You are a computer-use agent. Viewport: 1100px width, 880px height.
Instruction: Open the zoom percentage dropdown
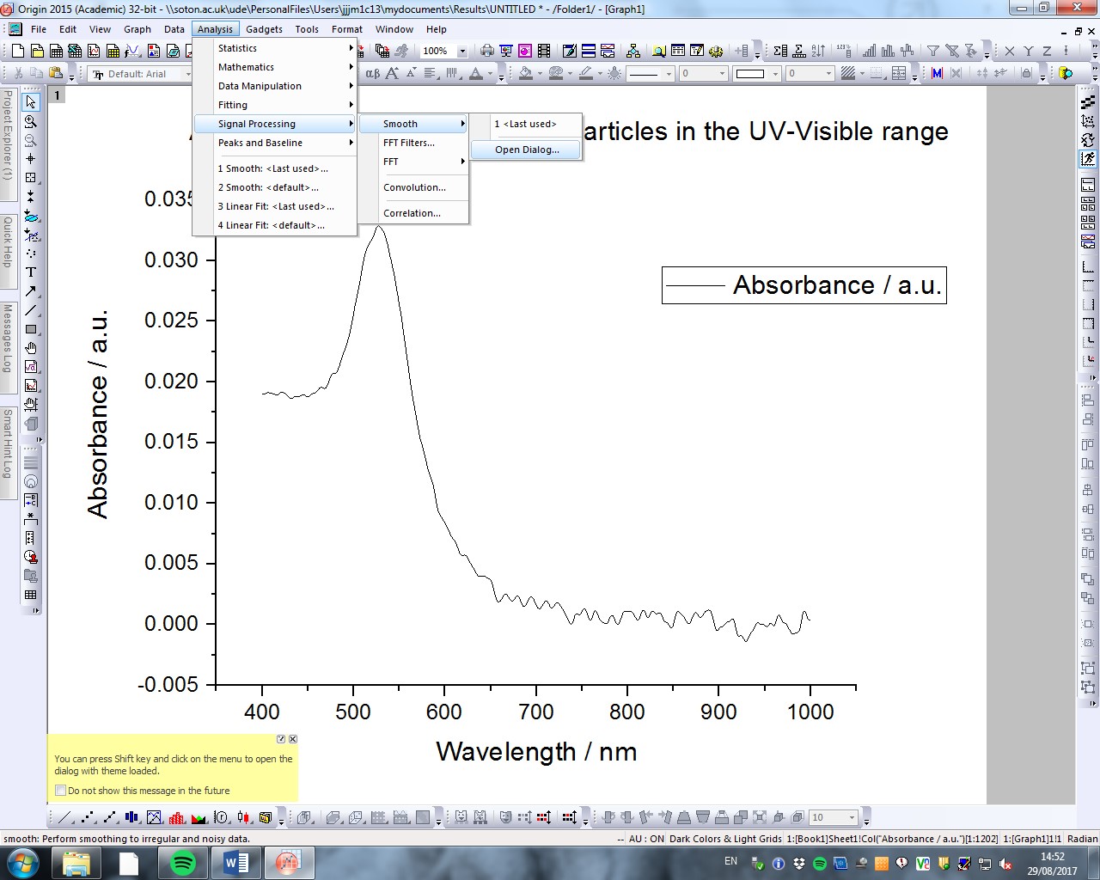462,52
